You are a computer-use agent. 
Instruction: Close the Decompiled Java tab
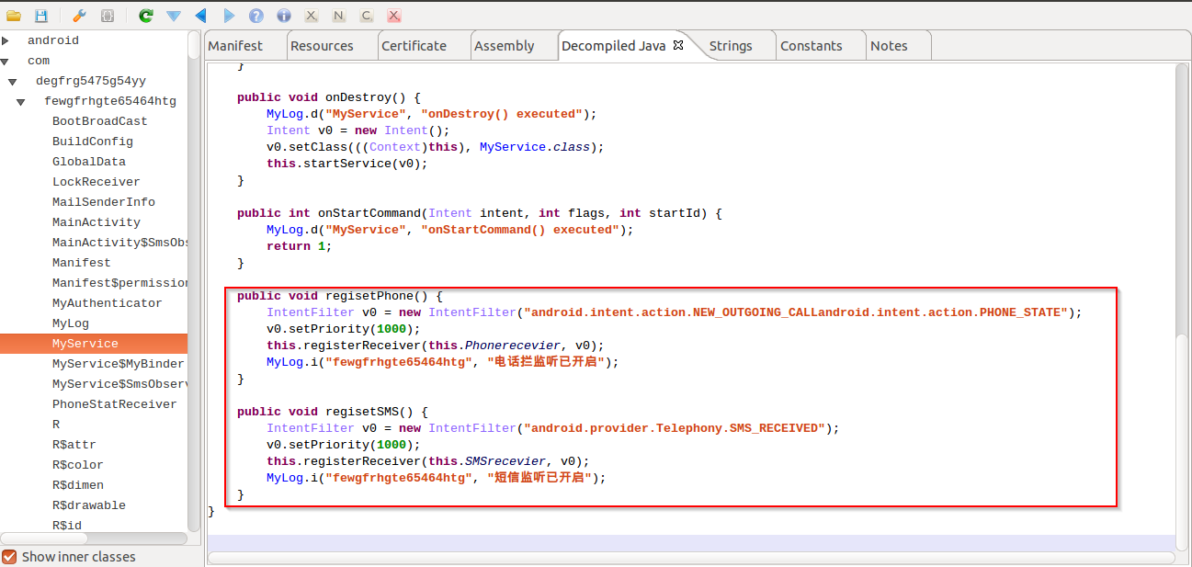[x=678, y=45]
